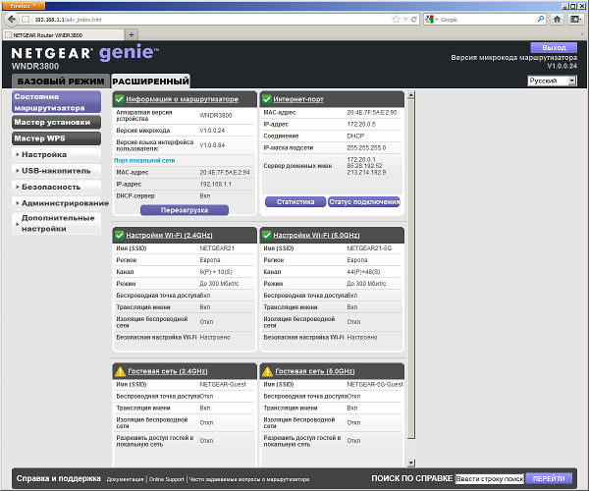Click the green check icon for Wi-Fi (2.4GHz) settings

tap(119, 235)
